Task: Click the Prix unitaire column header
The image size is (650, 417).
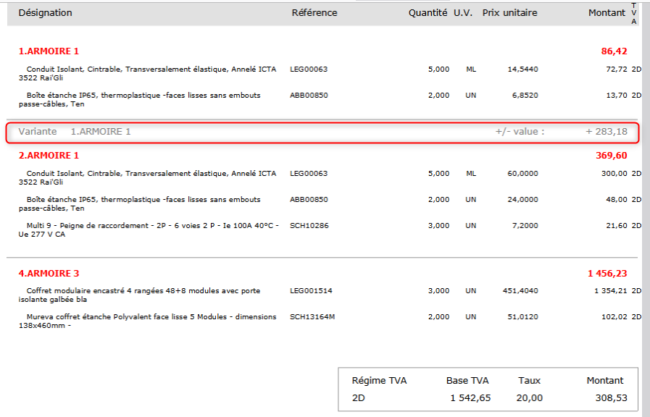Action: coord(509,13)
